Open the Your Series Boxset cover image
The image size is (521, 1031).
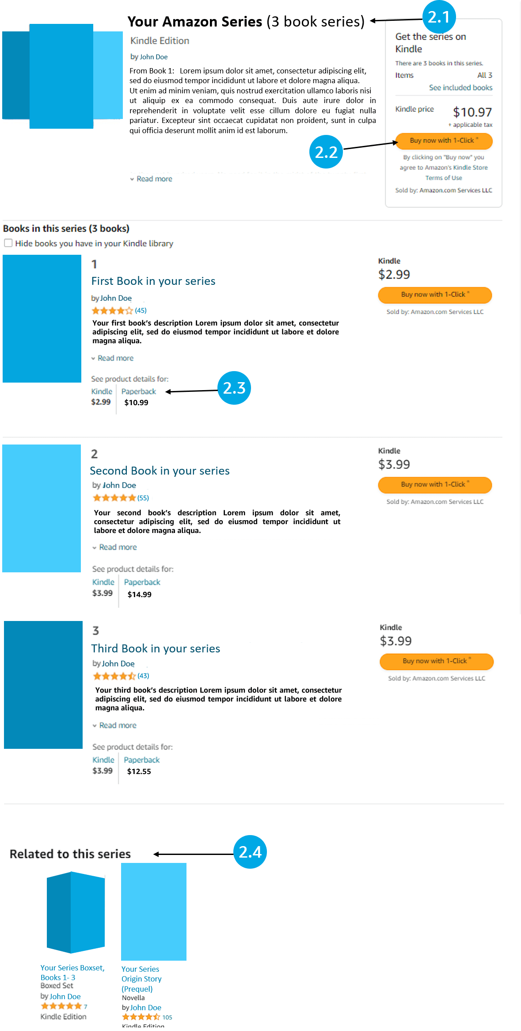76,912
